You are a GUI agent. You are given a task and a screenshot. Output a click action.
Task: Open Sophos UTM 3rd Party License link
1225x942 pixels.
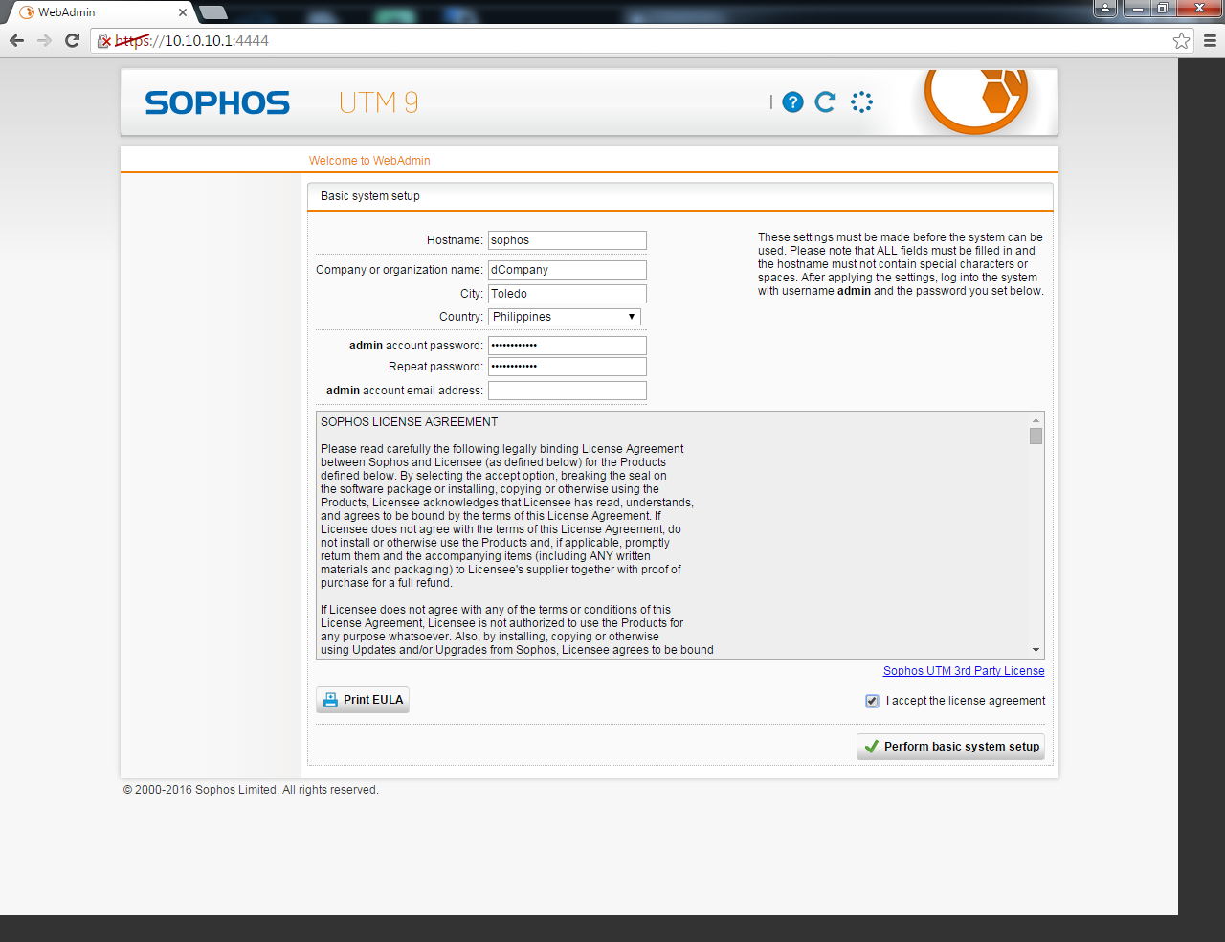pos(964,671)
